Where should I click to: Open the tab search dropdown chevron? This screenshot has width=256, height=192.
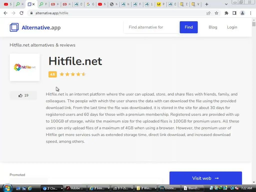coord(226,4)
